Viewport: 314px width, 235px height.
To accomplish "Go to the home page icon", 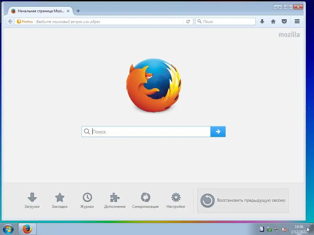I will tap(273, 21).
